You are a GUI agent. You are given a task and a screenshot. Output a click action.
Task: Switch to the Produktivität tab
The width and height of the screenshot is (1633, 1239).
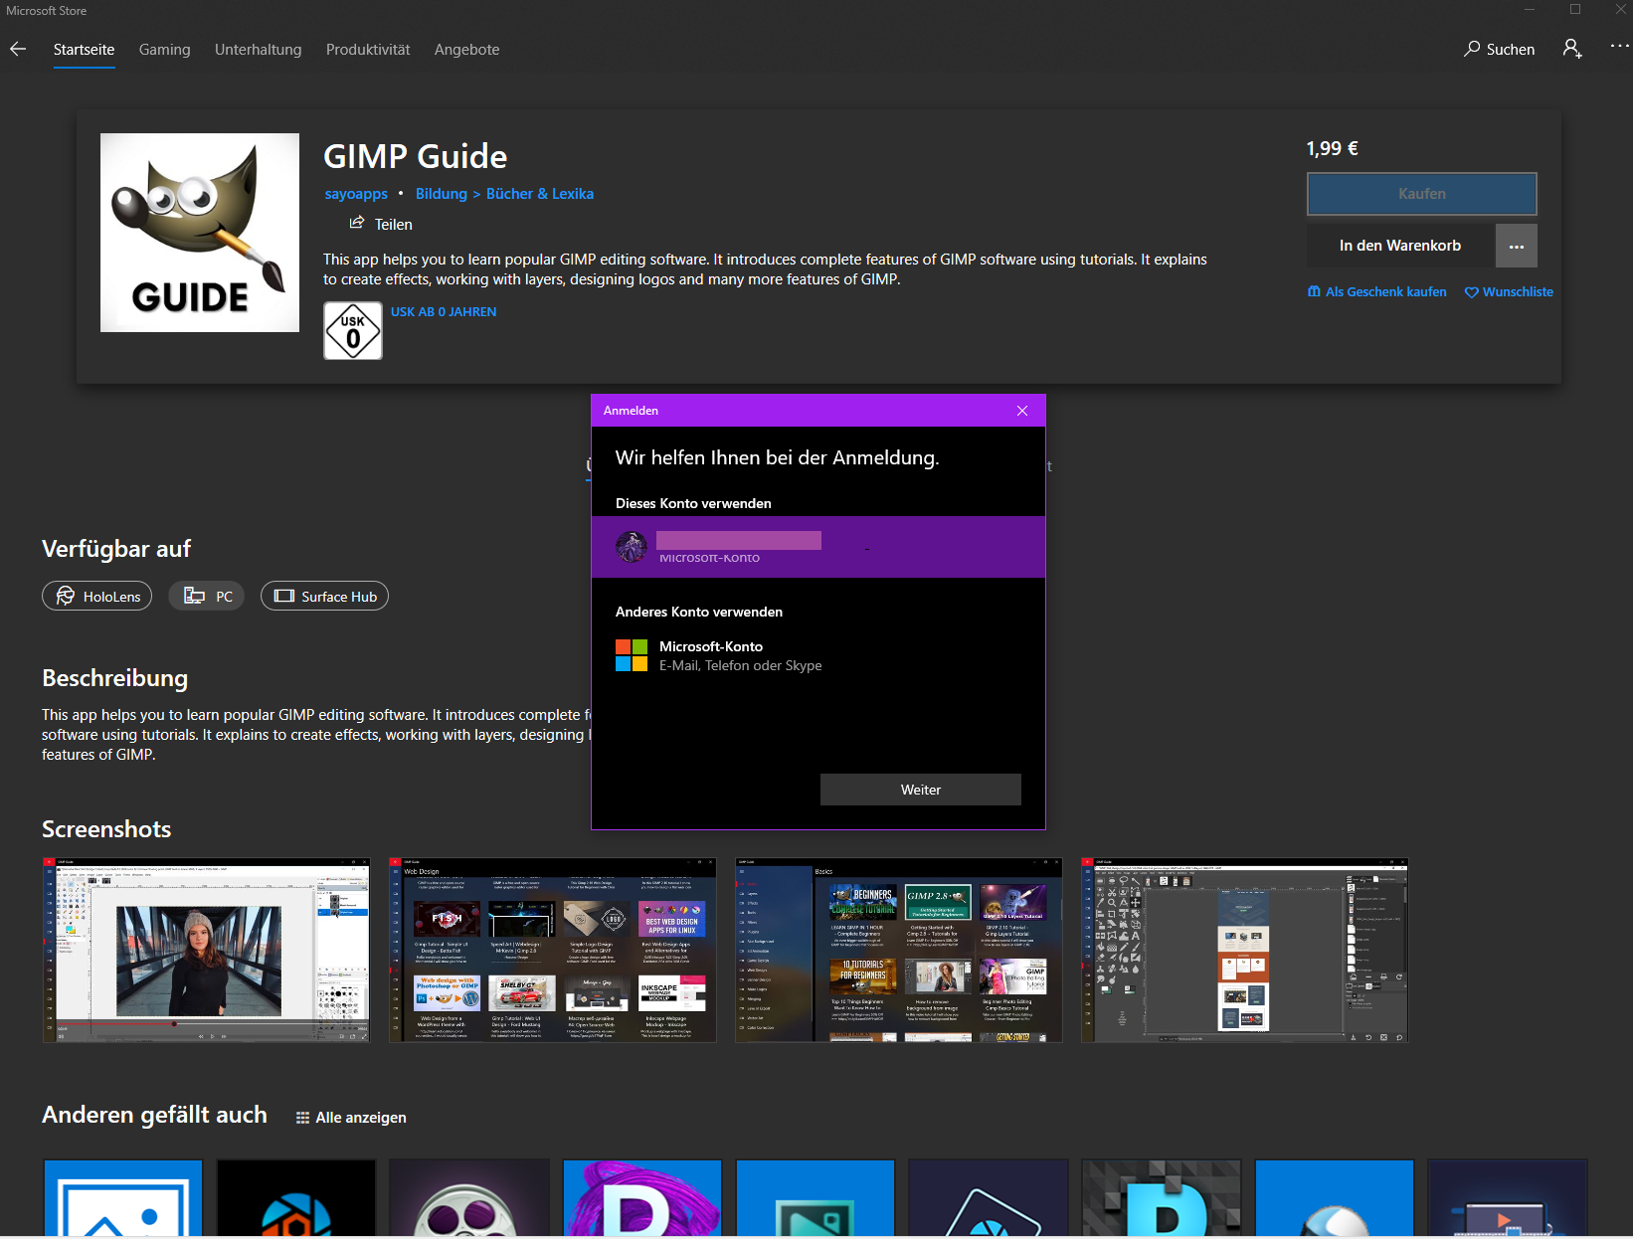368,50
